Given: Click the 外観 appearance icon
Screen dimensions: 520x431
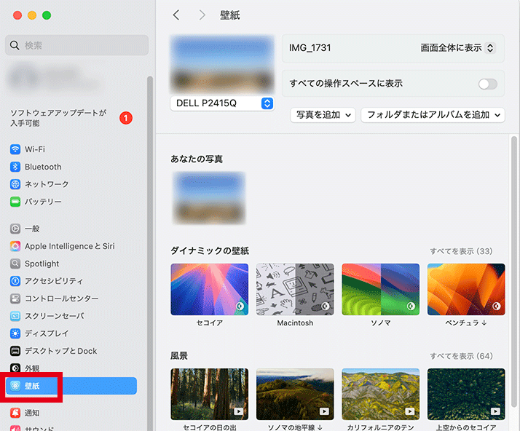Looking at the screenshot, I should 15,368.
